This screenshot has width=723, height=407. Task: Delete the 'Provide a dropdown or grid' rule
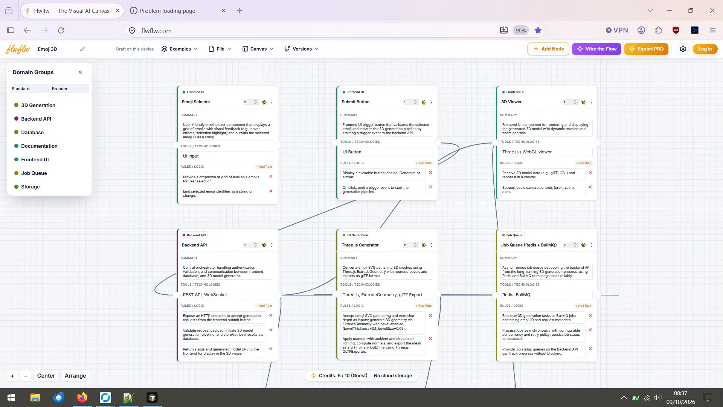(271, 176)
